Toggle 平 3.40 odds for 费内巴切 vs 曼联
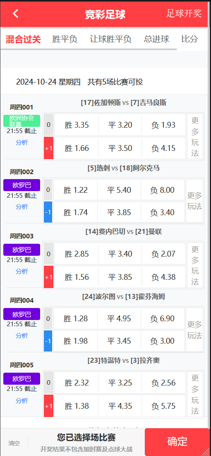 tap(120, 254)
